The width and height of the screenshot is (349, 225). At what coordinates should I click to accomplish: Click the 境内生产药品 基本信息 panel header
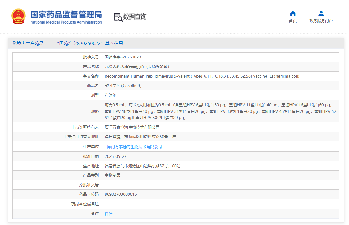point(176,43)
